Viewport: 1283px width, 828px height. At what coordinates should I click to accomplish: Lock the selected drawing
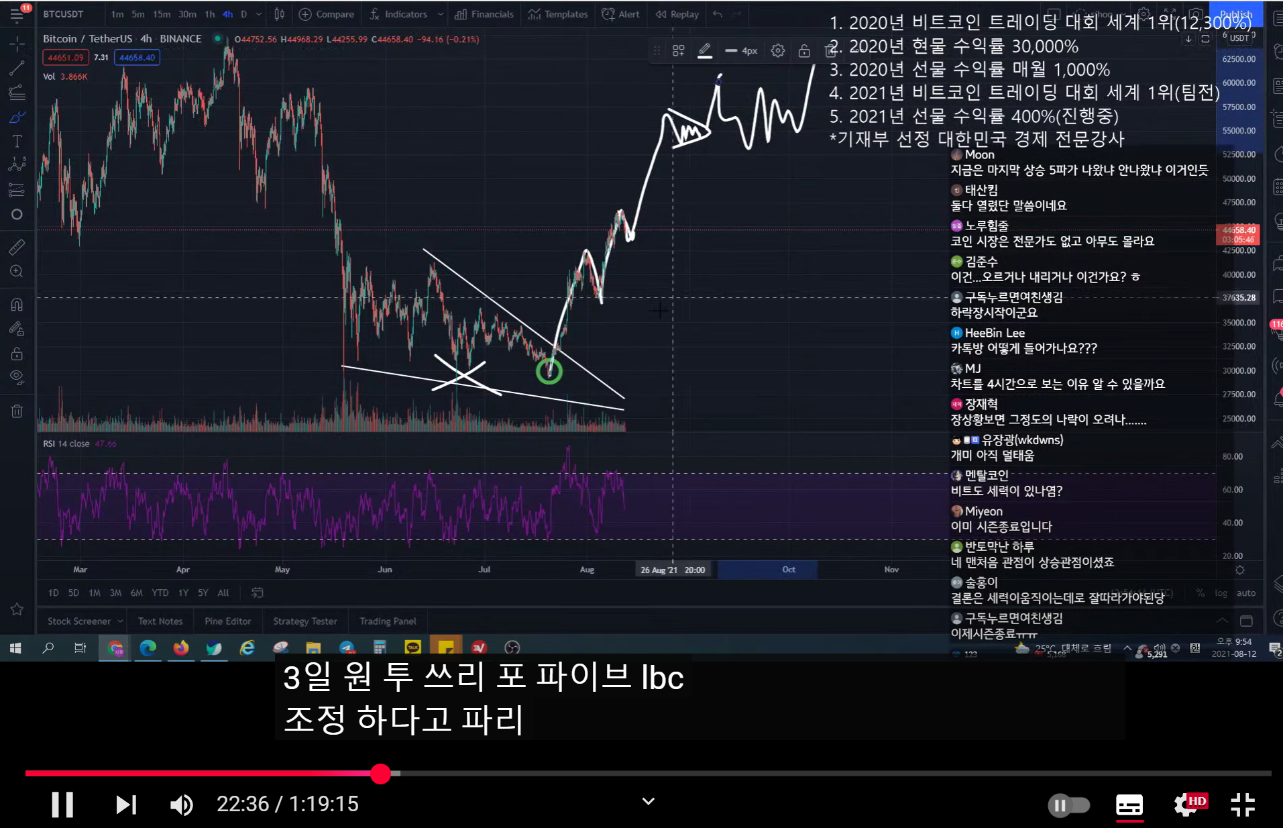[x=804, y=50]
